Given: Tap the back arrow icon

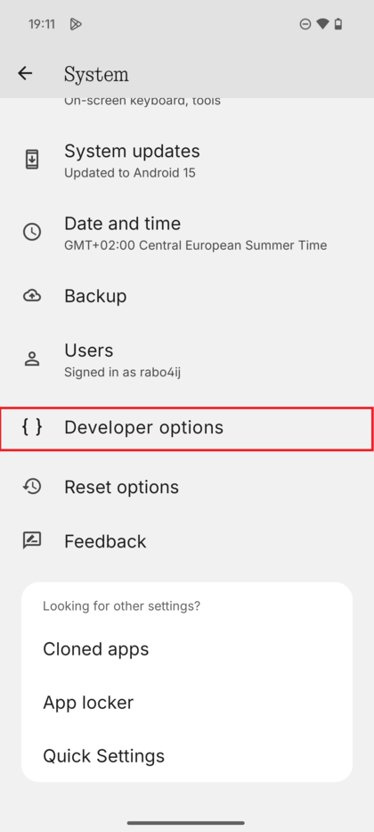Looking at the screenshot, I should coord(25,73).
